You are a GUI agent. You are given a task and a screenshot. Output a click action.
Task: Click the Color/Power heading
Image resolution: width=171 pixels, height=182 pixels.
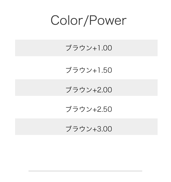point(88,21)
